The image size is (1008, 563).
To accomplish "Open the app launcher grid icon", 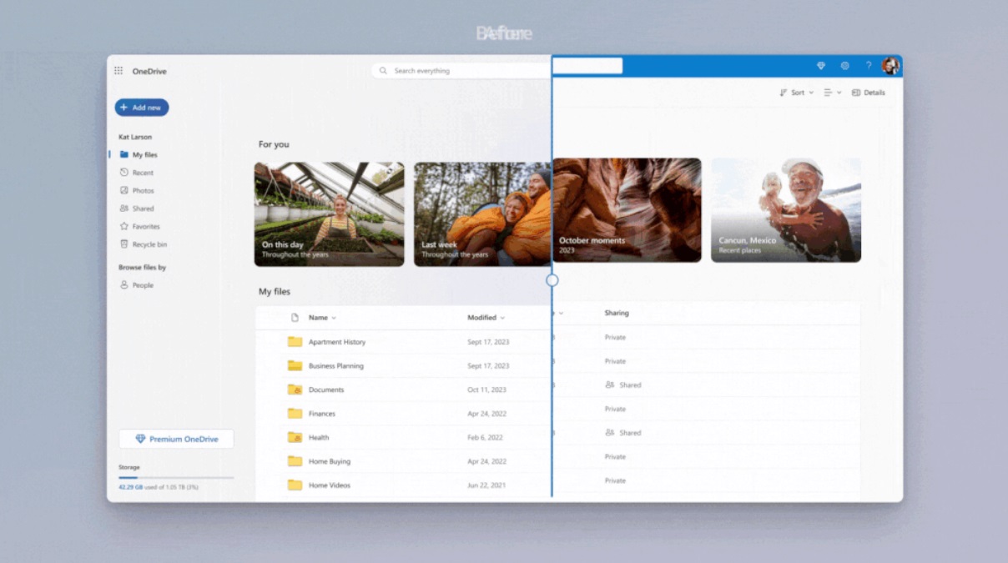I will click(x=118, y=71).
